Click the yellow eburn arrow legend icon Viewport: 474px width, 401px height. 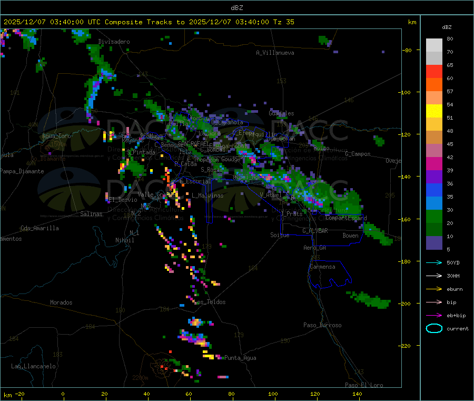[434, 289]
